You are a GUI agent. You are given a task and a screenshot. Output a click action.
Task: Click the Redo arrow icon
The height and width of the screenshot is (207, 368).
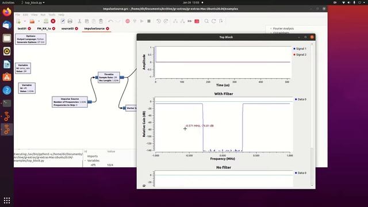point(118,21)
